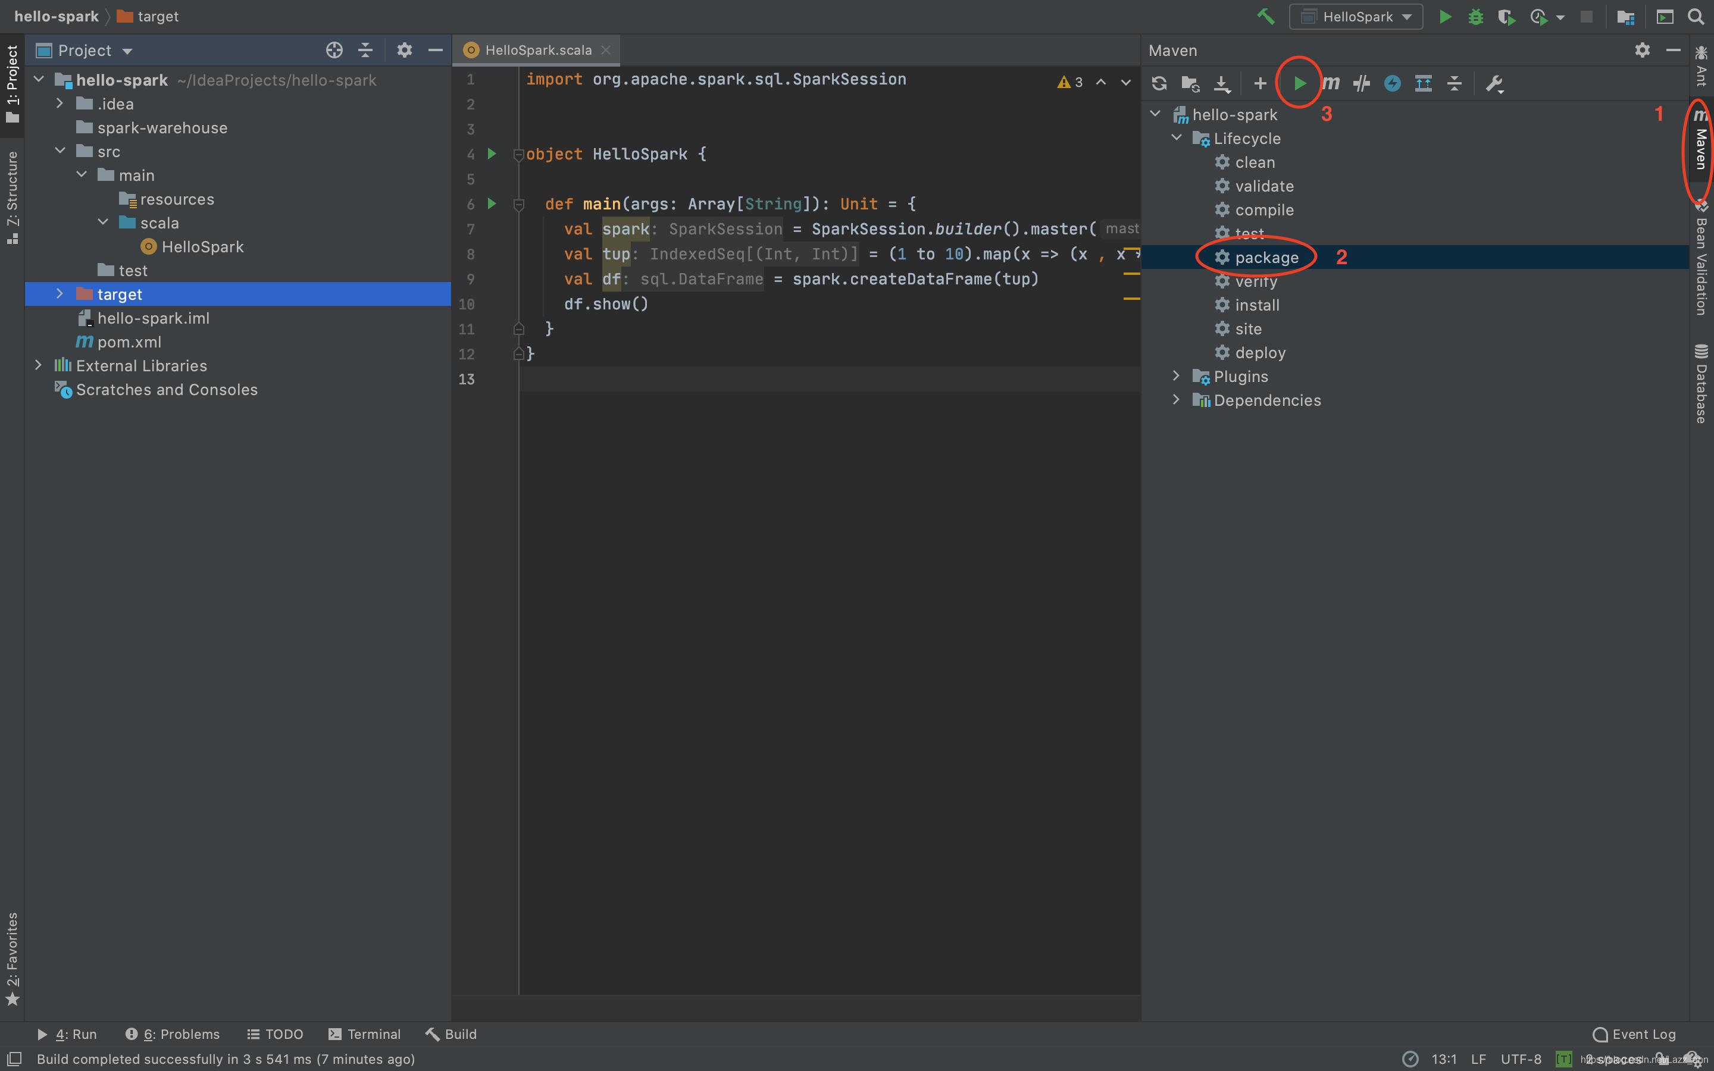Viewport: 1714px width, 1071px height.
Task: Open Search Everywhere magnifier icon
Action: [x=1696, y=16]
